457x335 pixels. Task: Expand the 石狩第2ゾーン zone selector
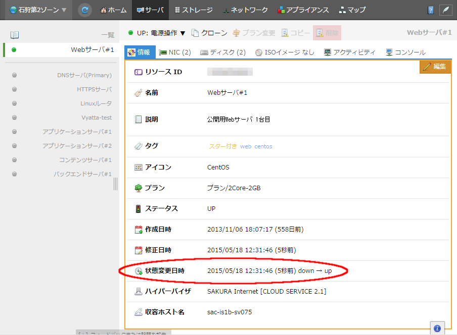coord(38,10)
